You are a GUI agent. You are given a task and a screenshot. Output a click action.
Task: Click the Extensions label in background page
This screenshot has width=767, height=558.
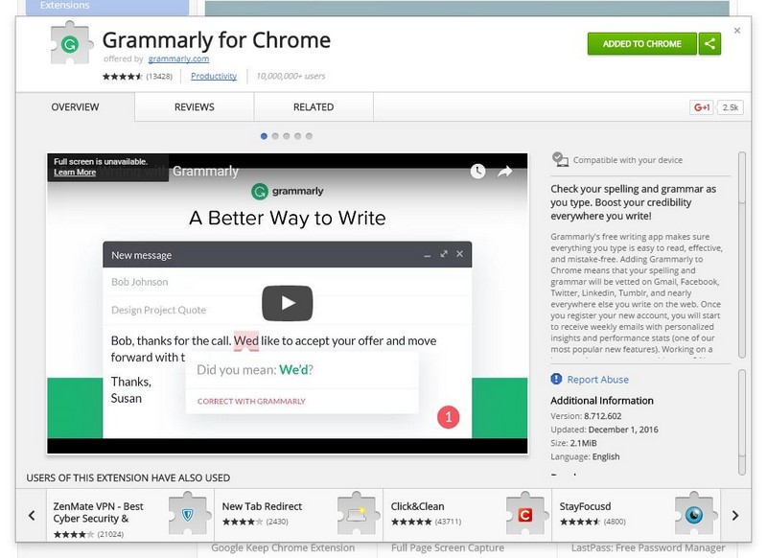point(65,6)
